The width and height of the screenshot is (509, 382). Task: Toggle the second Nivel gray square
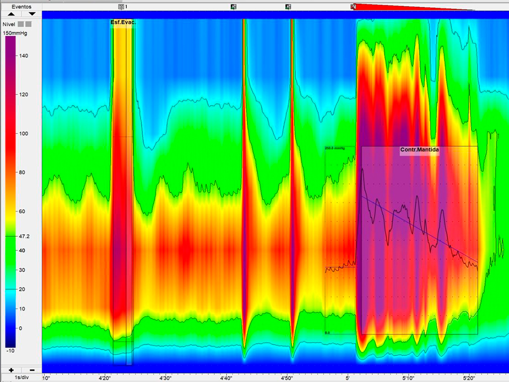click(x=29, y=24)
